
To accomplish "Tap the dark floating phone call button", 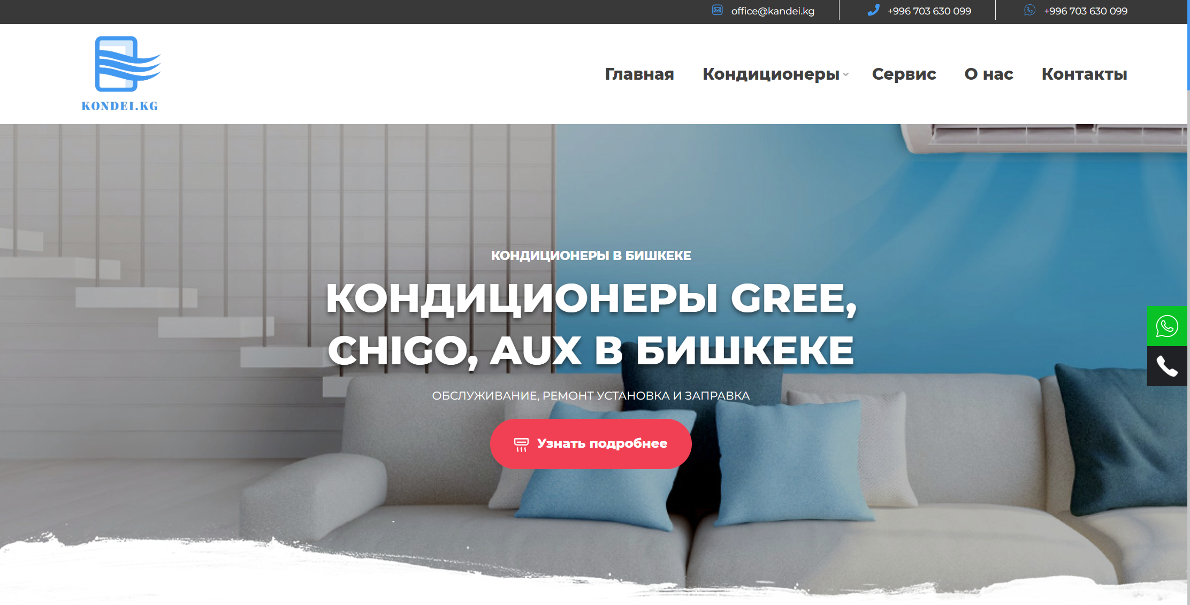I will (x=1167, y=366).
